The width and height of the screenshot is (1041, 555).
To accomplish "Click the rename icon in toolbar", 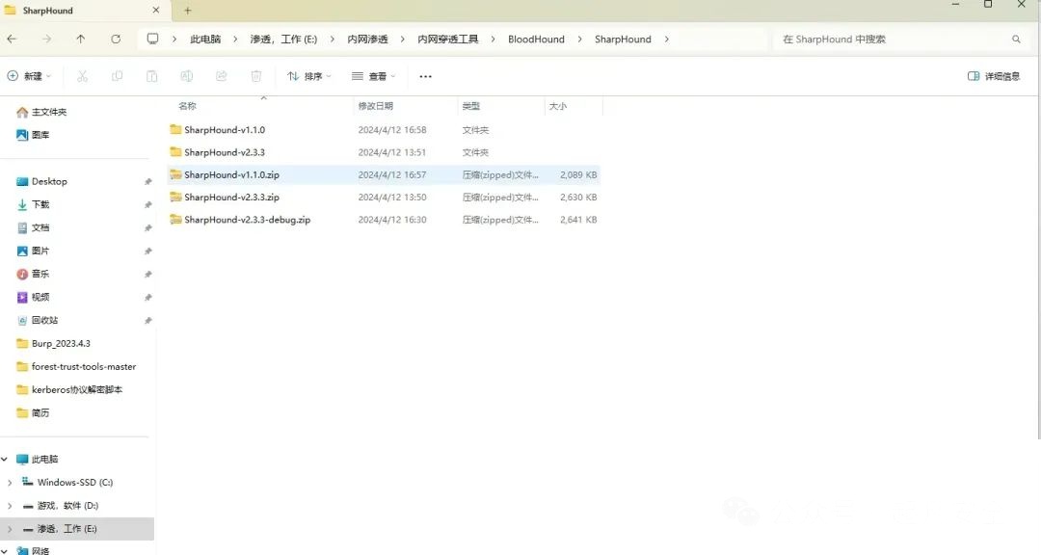I will point(187,76).
